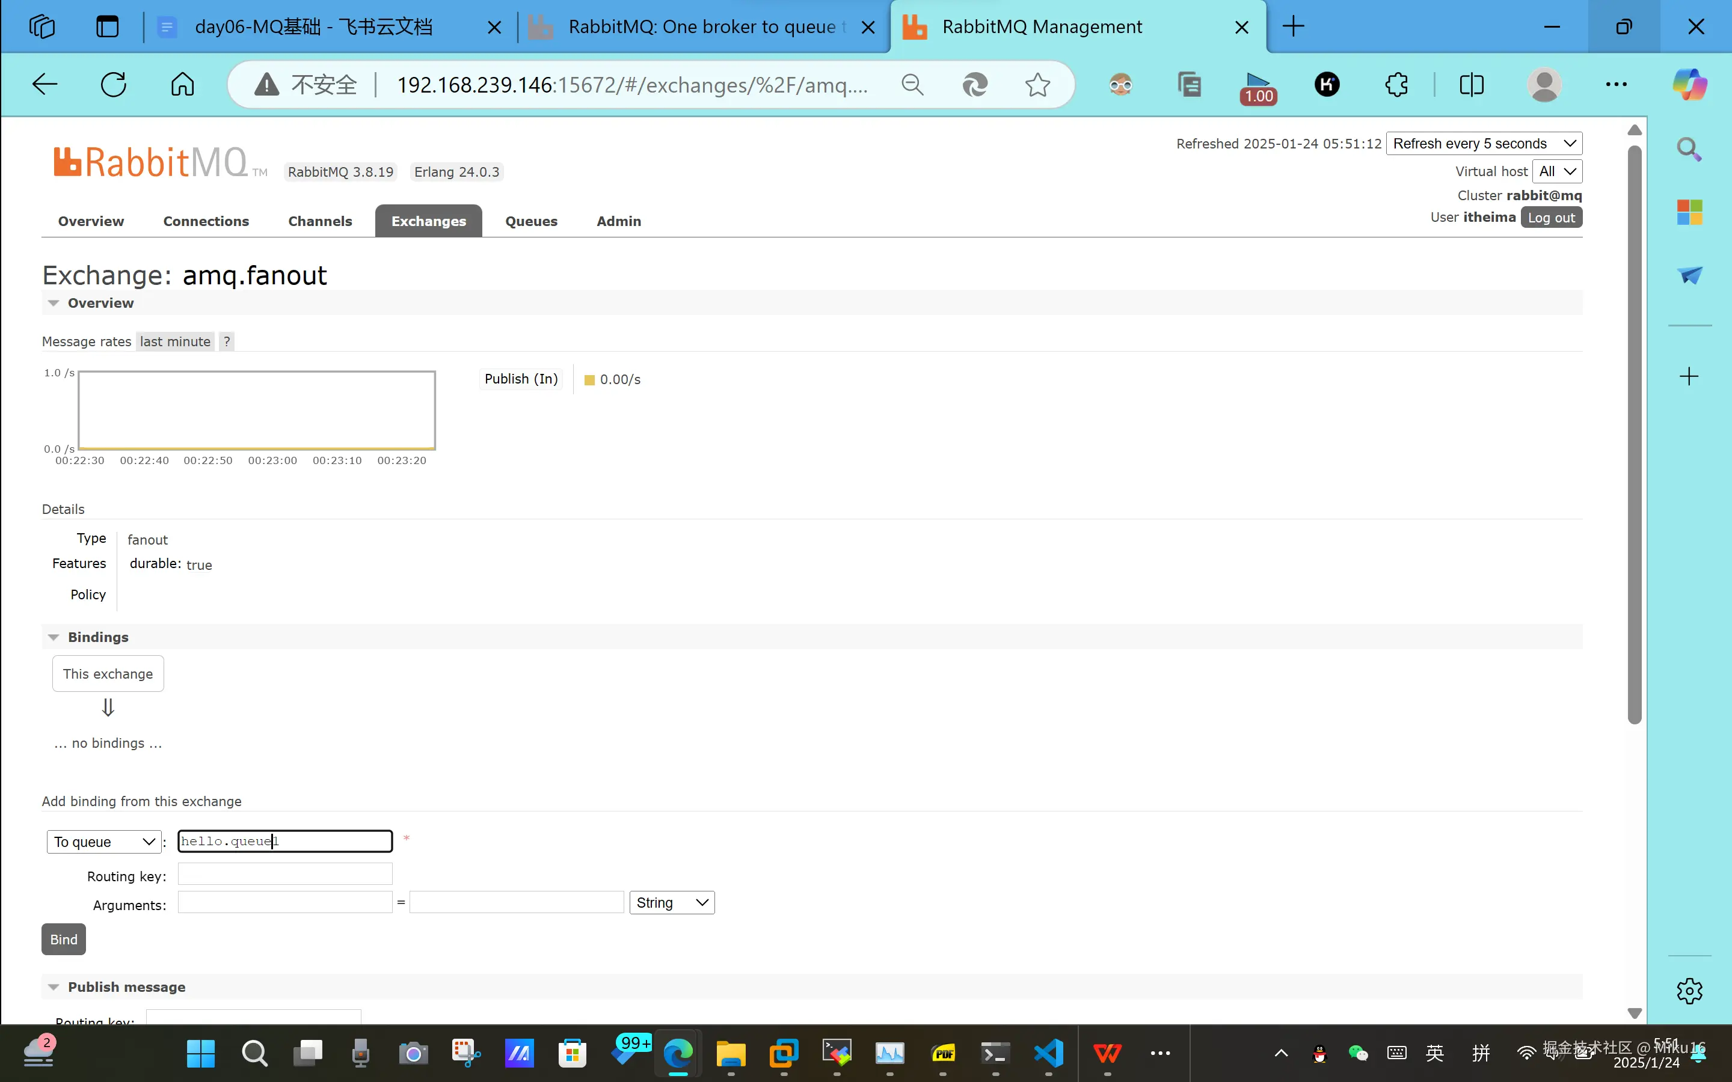Click the browser refresh icon
Viewport: 1732px width, 1082px height.
(x=113, y=84)
